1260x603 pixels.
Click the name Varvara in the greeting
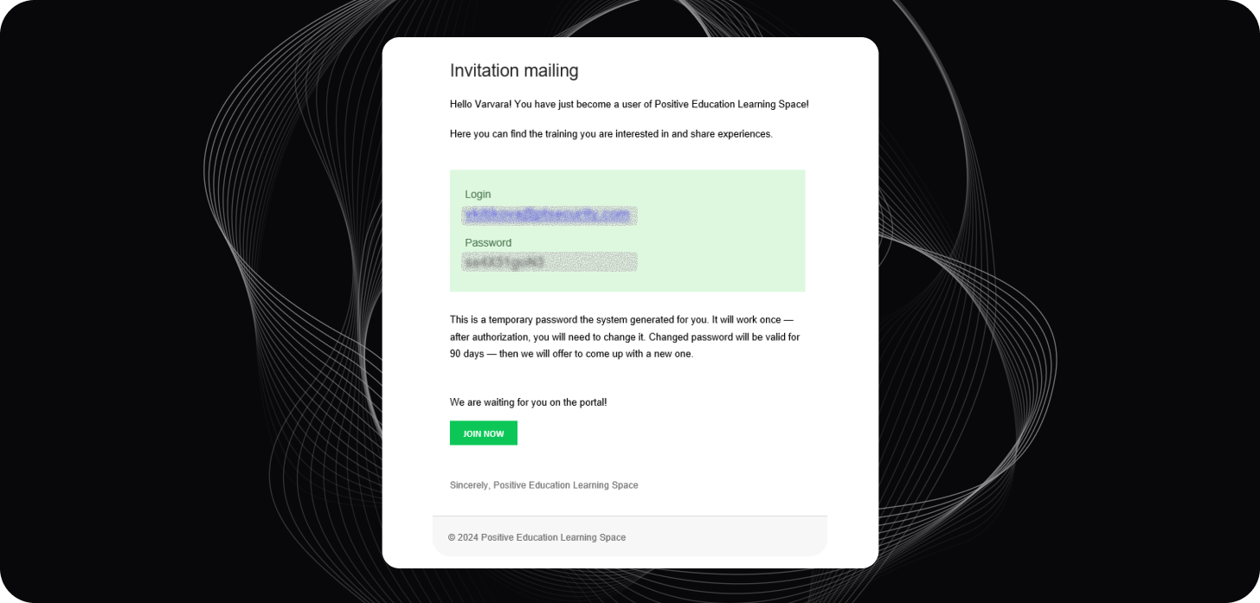coord(492,105)
